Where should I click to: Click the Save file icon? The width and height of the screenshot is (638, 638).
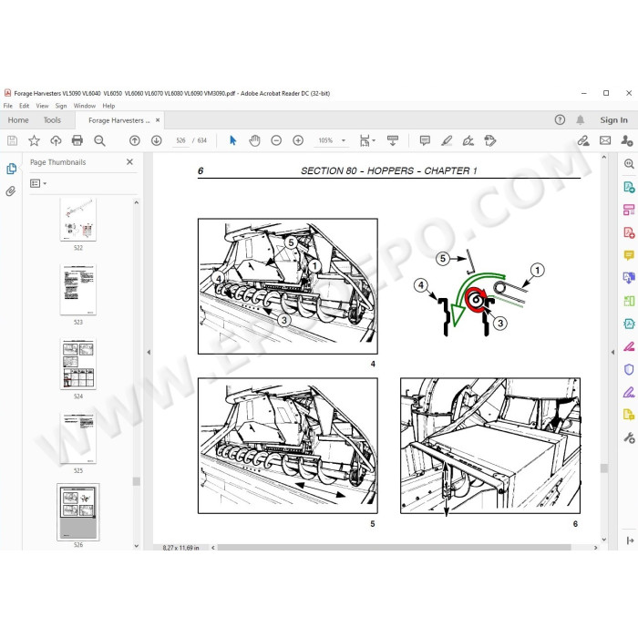pos(12,140)
